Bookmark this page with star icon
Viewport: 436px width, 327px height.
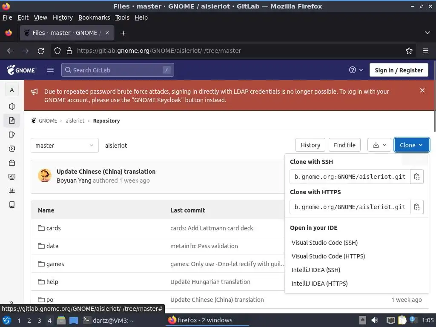point(409,51)
